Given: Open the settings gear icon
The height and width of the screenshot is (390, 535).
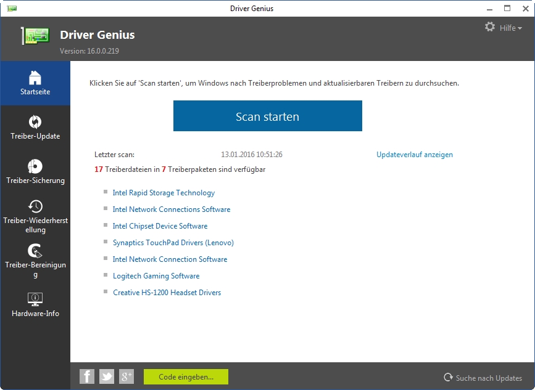Looking at the screenshot, I should coord(490,27).
